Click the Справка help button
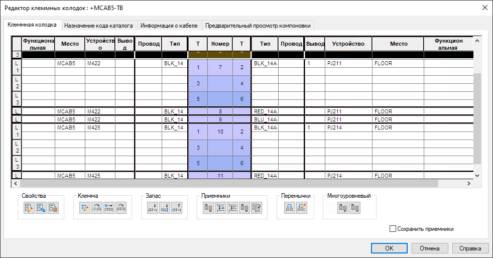This screenshot has height=258, width=493. (470, 248)
